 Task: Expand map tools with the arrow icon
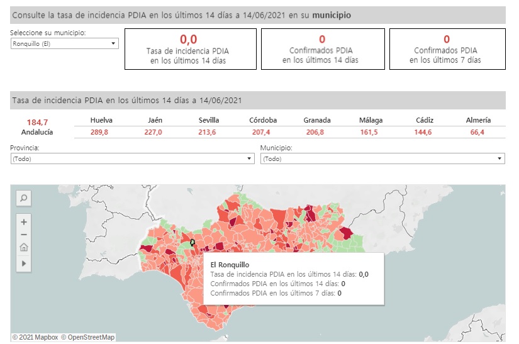[23, 264]
